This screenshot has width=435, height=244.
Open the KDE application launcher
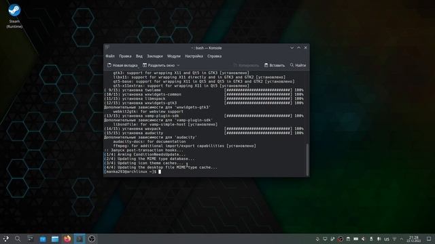(x=6, y=239)
